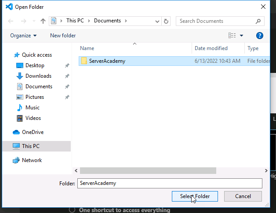Select OneDrive in the navigation pane
Image resolution: width=276 pixels, height=213 pixels.
[33, 132]
